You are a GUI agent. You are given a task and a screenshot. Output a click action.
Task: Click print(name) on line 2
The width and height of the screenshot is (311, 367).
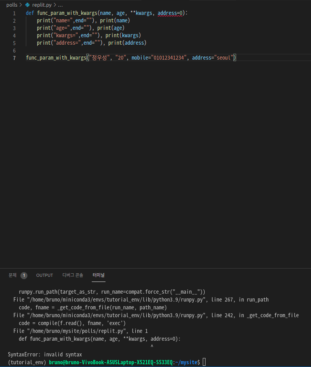(x=115, y=21)
